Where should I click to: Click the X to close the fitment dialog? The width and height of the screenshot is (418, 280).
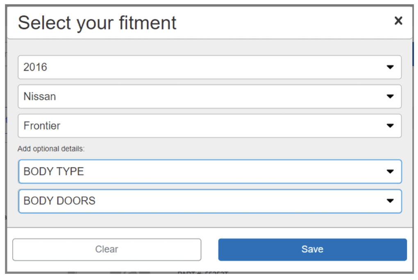[398, 20]
